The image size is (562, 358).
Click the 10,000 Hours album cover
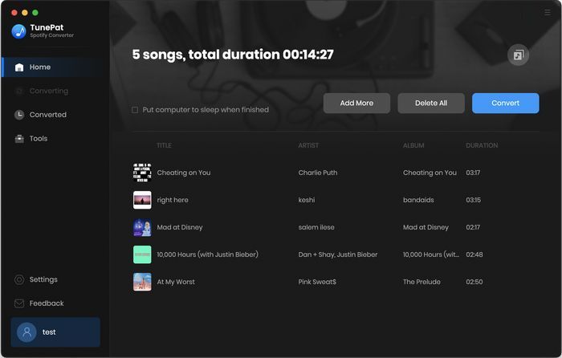tap(142, 254)
